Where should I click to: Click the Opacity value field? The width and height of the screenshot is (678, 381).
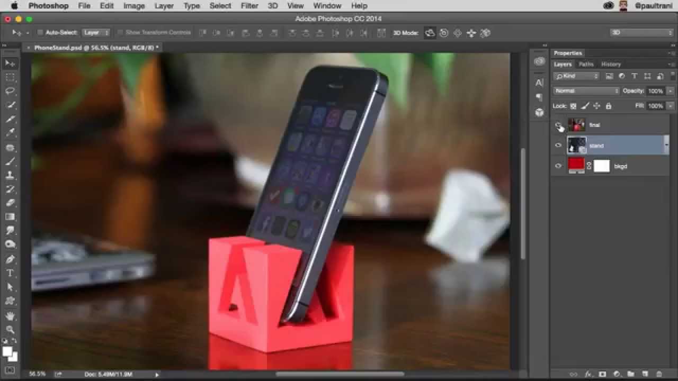(655, 91)
